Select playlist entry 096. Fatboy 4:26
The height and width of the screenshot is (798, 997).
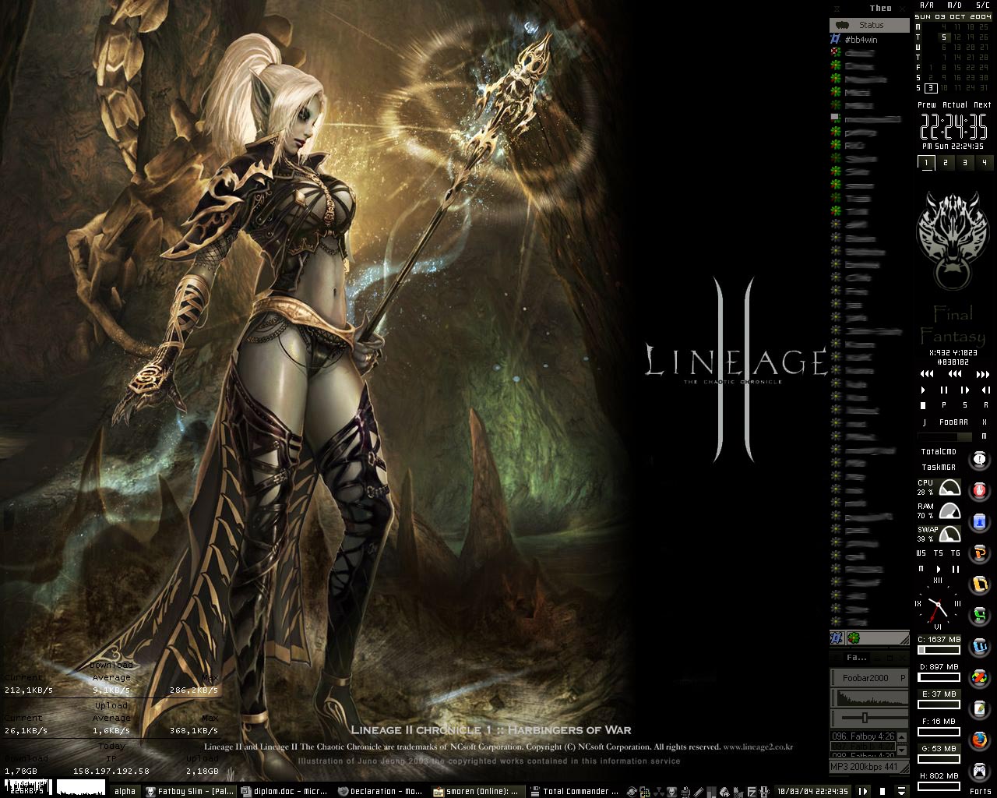pos(864,736)
